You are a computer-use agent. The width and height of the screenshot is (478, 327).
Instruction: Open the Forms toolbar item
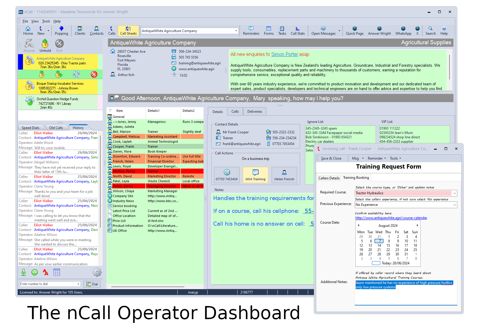(x=269, y=31)
